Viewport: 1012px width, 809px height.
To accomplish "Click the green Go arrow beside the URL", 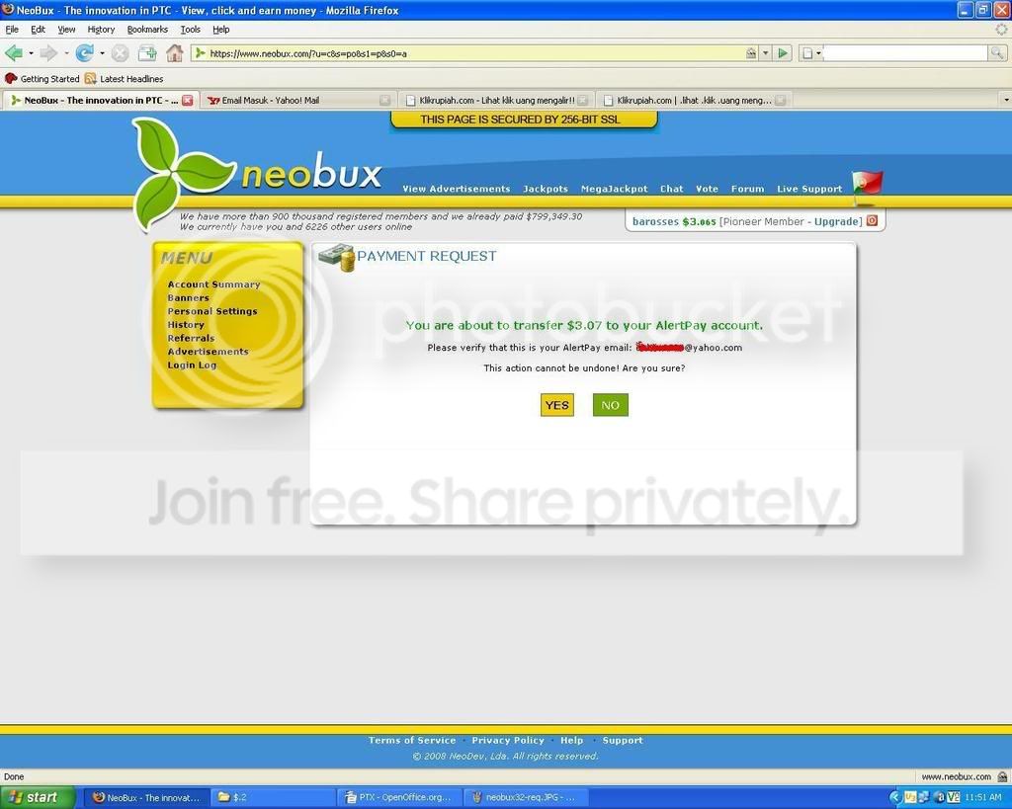I will pos(783,53).
